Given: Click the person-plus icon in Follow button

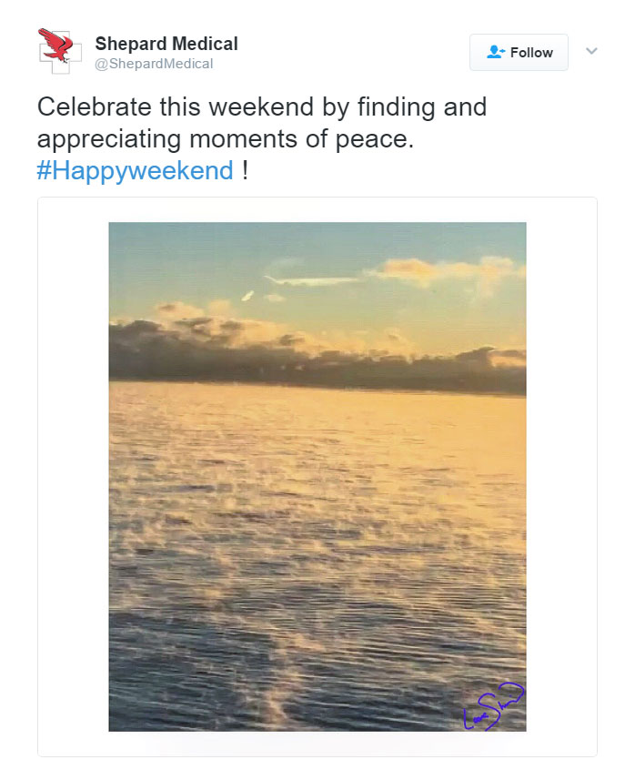Looking at the screenshot, I should (496, 52).
